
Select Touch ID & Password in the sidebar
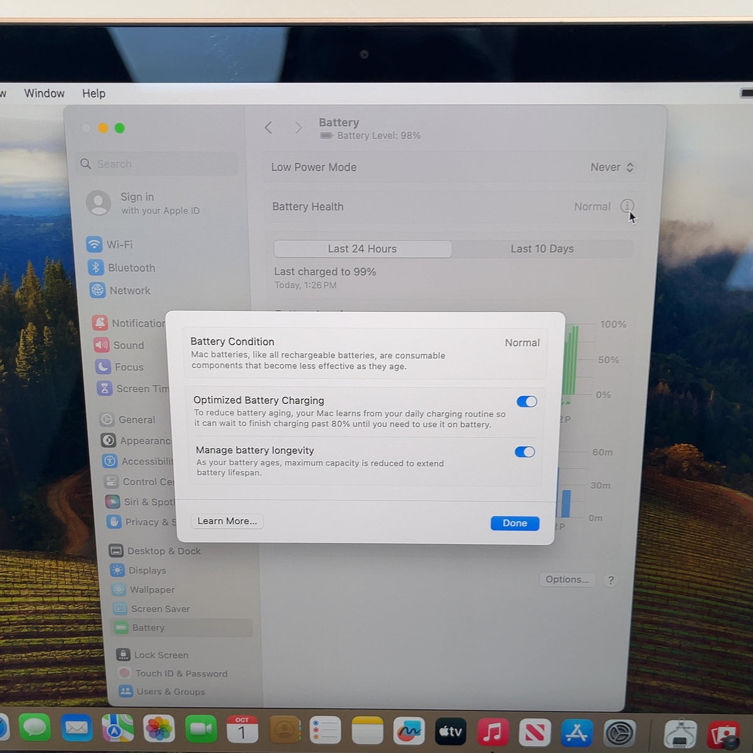click(x=173, y=673)
